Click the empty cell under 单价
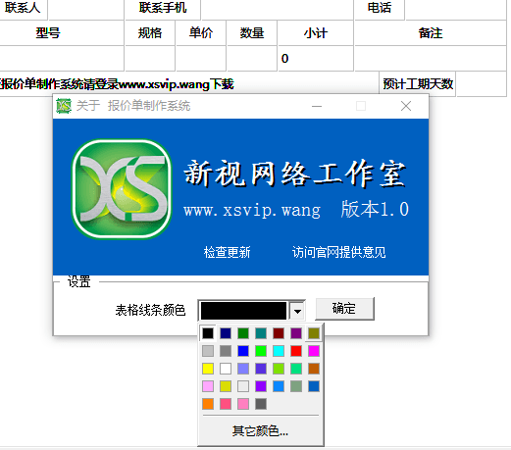 (x=201, y=59)
